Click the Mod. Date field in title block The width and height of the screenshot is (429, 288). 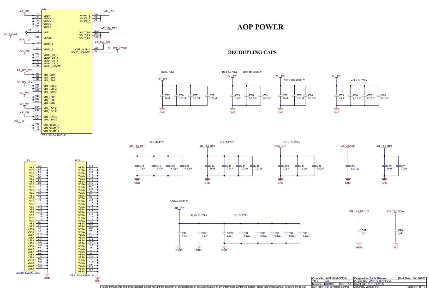pos(412,278)
